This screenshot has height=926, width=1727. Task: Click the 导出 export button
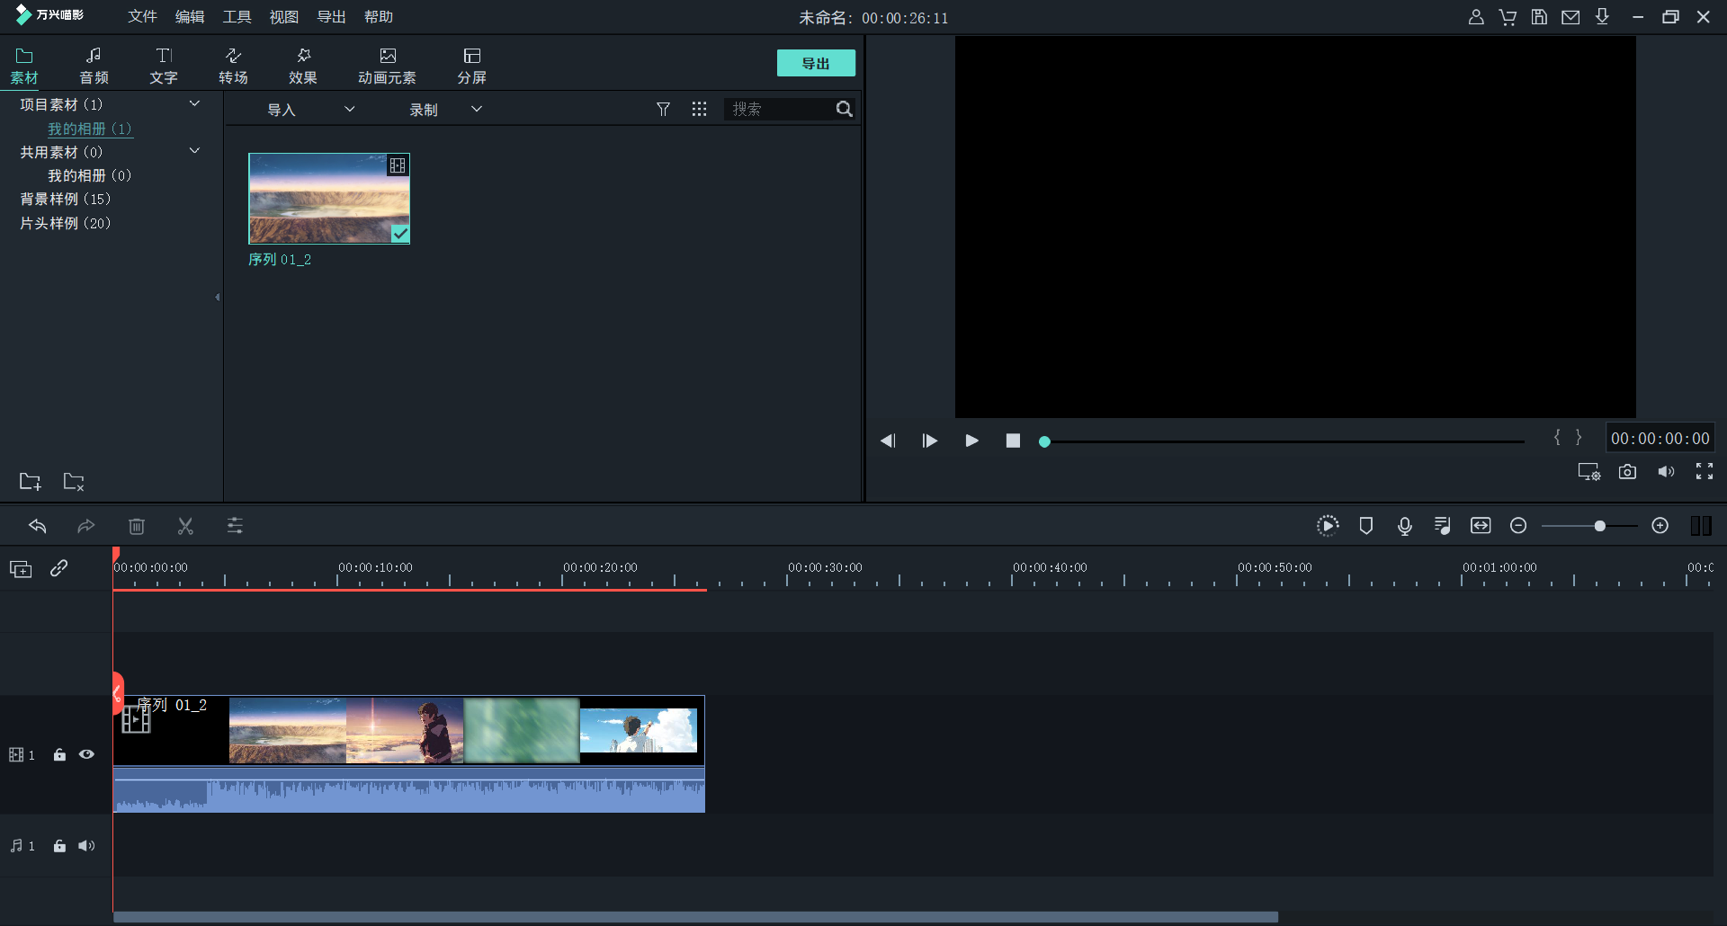816,64
